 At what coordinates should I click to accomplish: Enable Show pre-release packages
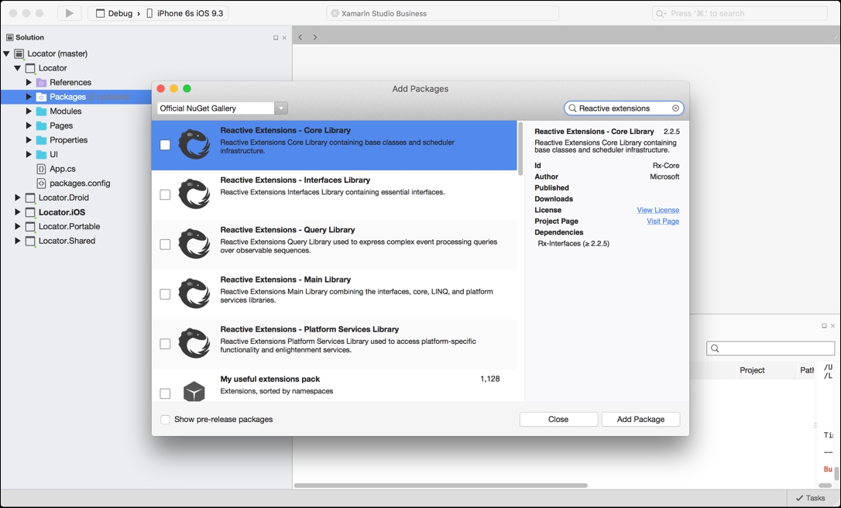[165, 420]
